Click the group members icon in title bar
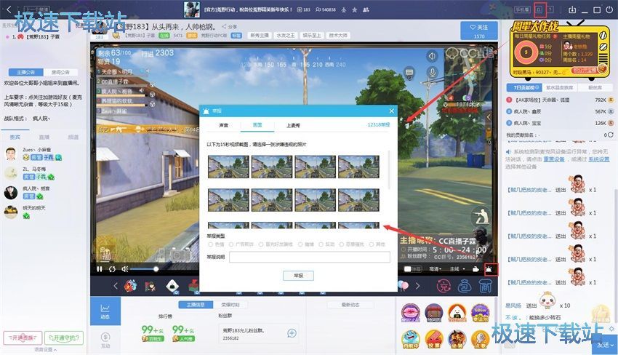The height and width of the screenshot is (355, 618). (366, 10)
